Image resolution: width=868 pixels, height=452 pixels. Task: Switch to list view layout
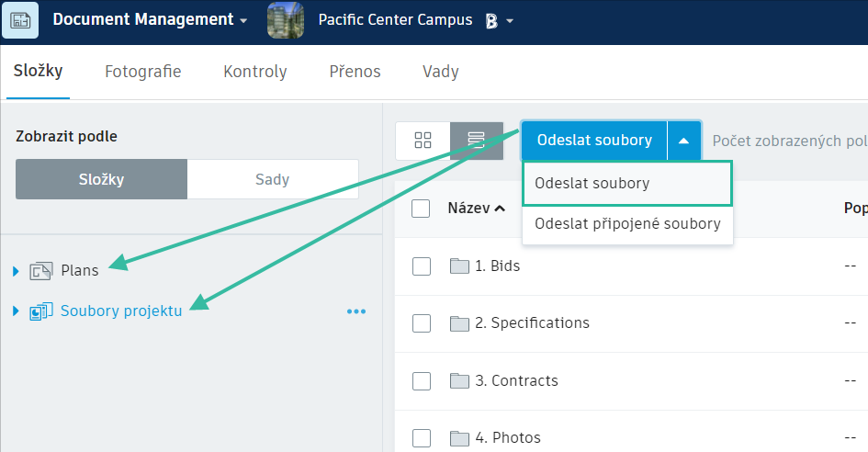[476, 141]
